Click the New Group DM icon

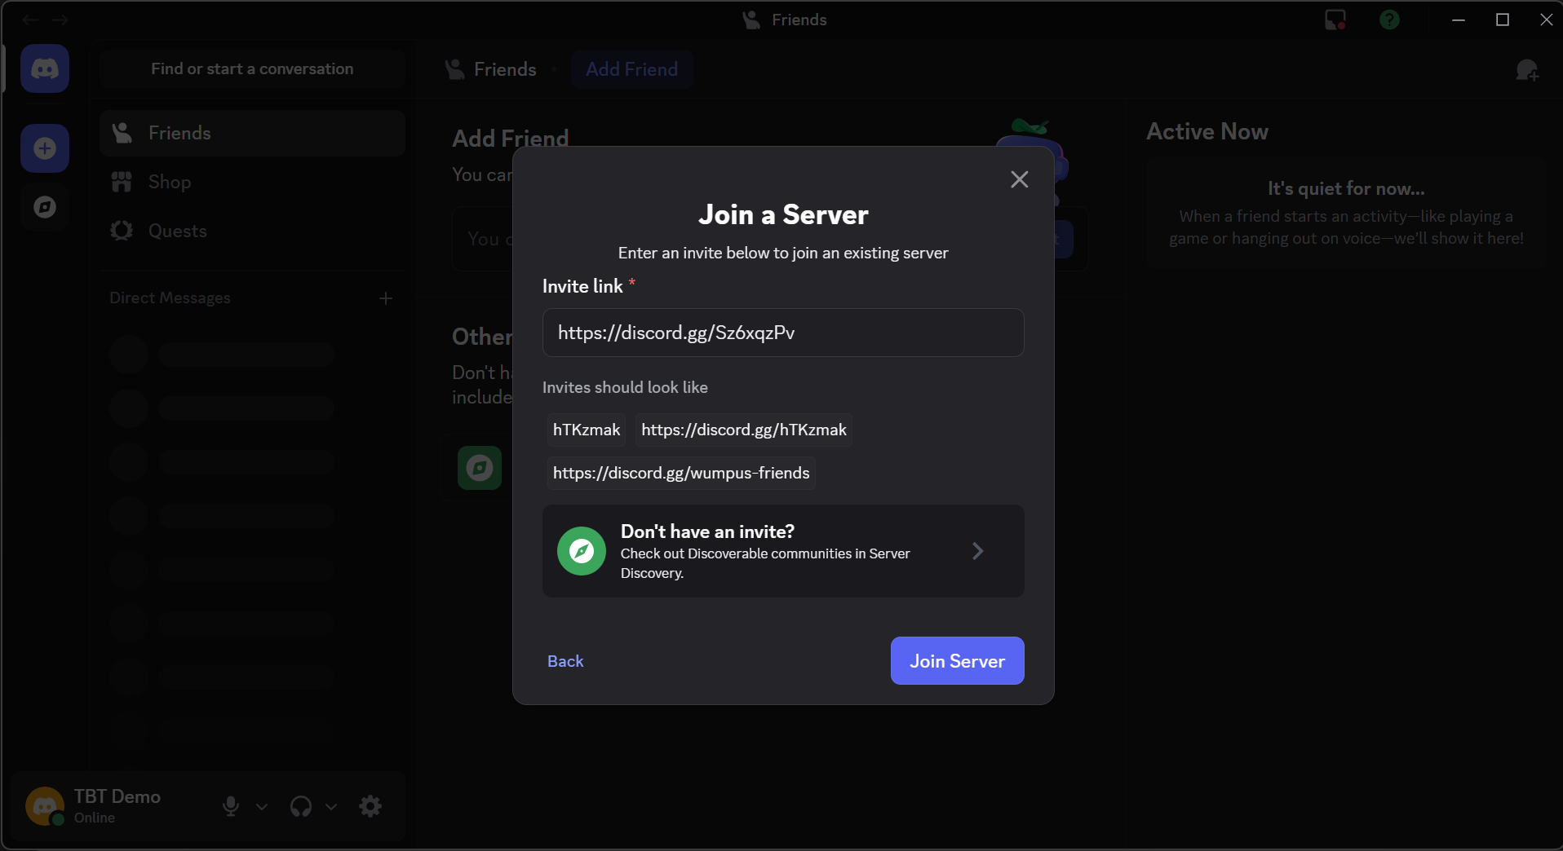click(1528, 69)
